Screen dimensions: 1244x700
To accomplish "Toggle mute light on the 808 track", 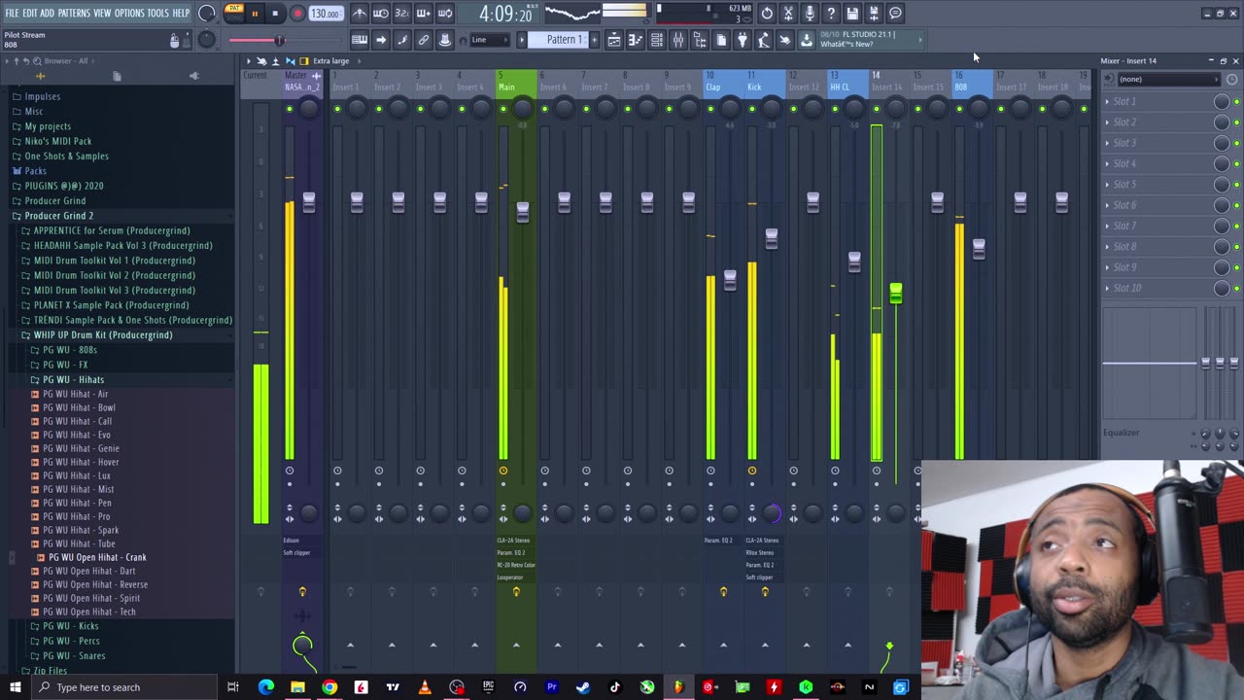I will click(x=959, y=108).
